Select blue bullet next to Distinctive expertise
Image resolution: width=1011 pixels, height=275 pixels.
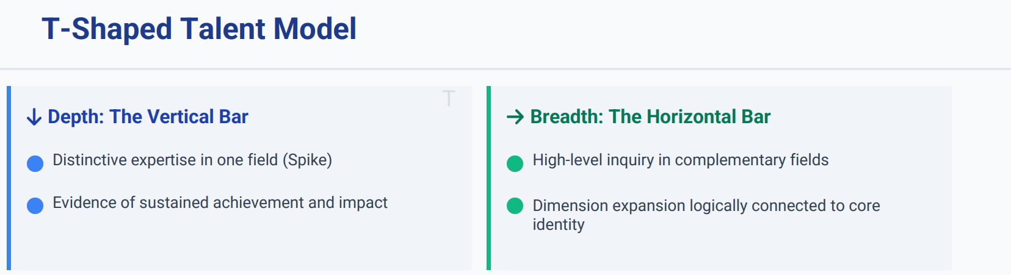coord(35,163)
